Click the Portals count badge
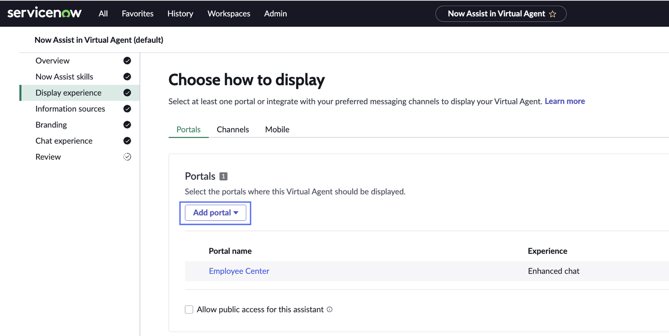The height and width of the screenshot is (336, 669). click(223, 176)
